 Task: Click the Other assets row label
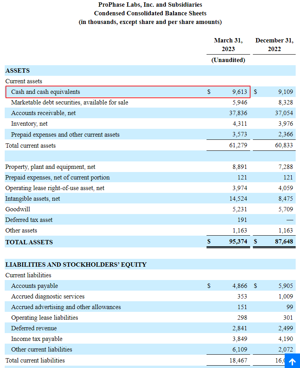coord(21,231)
